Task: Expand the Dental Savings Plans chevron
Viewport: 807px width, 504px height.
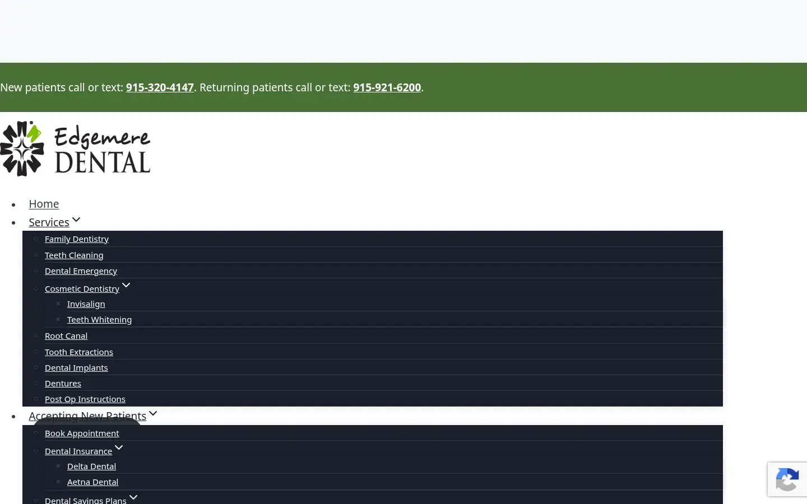Action: pyautogui.click(x=133, y=497)
